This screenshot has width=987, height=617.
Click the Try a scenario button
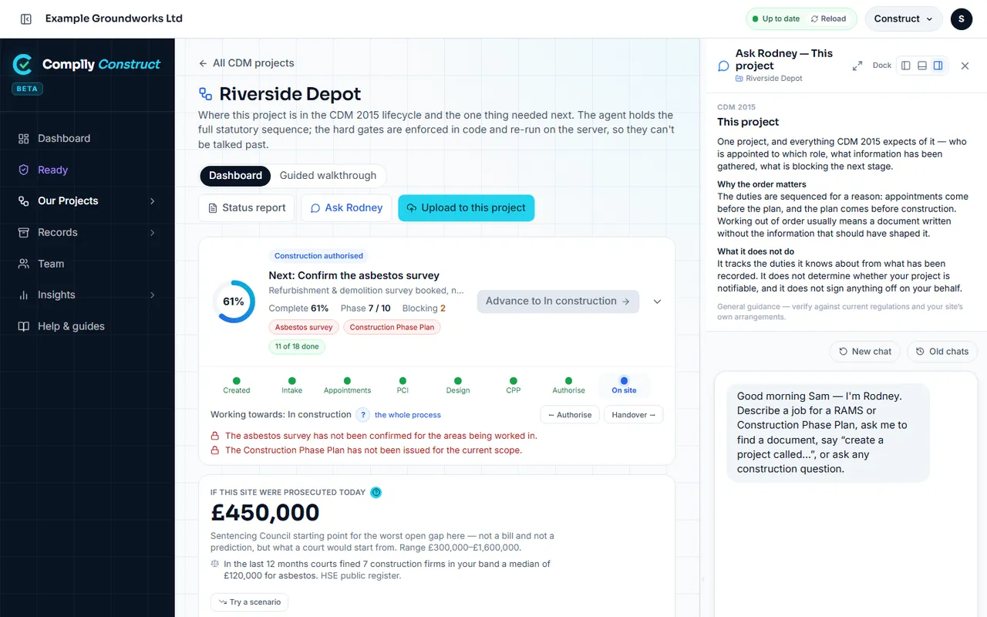(x=249, y=602)
